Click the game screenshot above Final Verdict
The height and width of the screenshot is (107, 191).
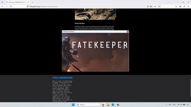(95, 14)
